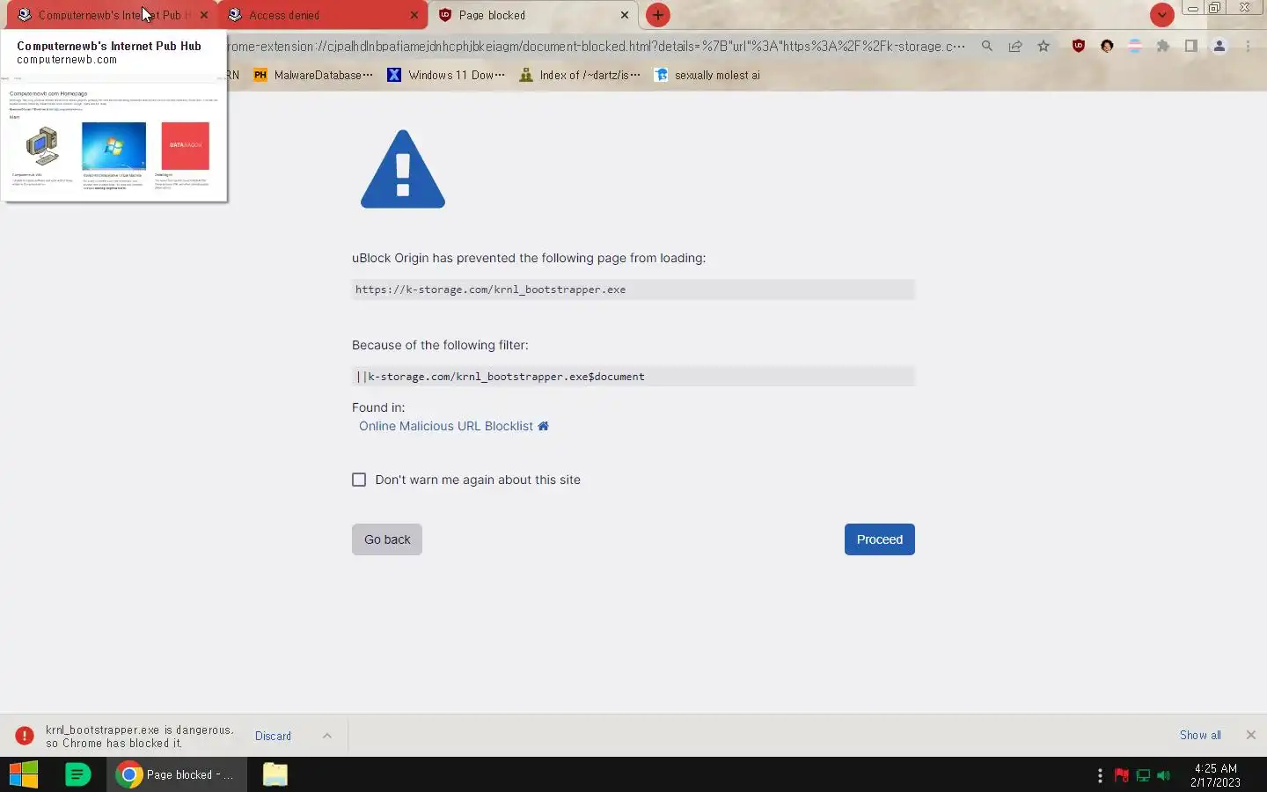Click the red flag tray icon
The image size is (1267, 792).
(1122, 775)
